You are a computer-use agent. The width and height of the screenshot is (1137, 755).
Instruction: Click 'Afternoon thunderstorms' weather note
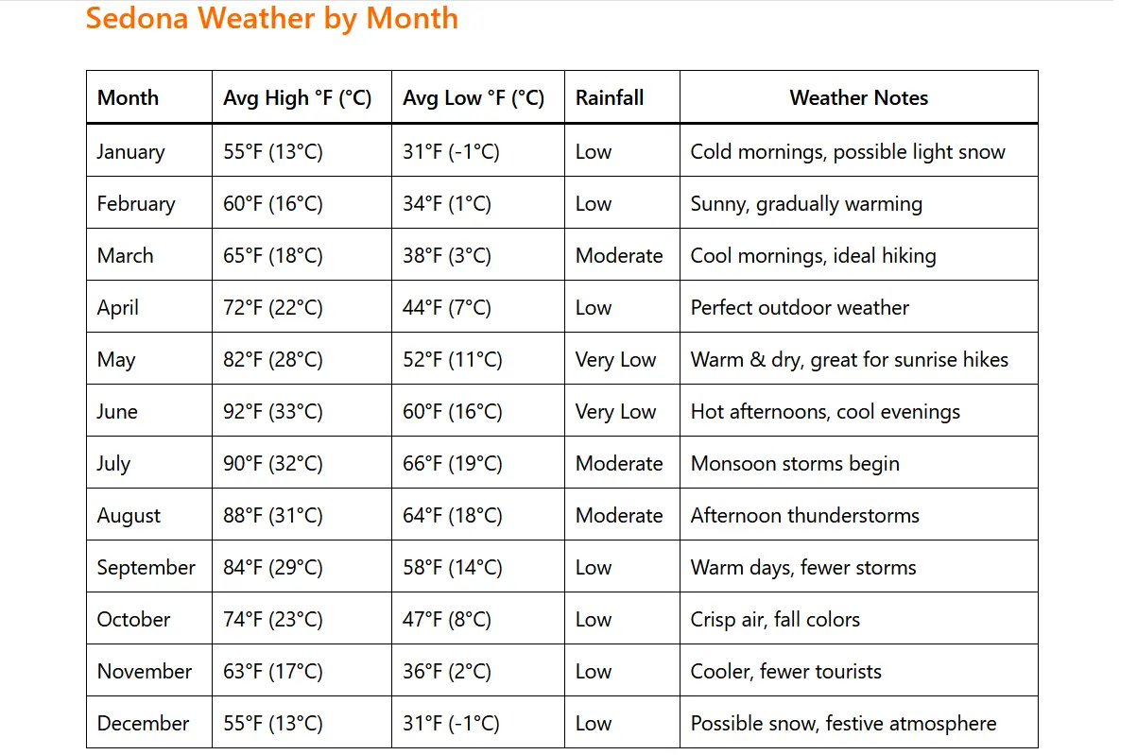[804, 515]
